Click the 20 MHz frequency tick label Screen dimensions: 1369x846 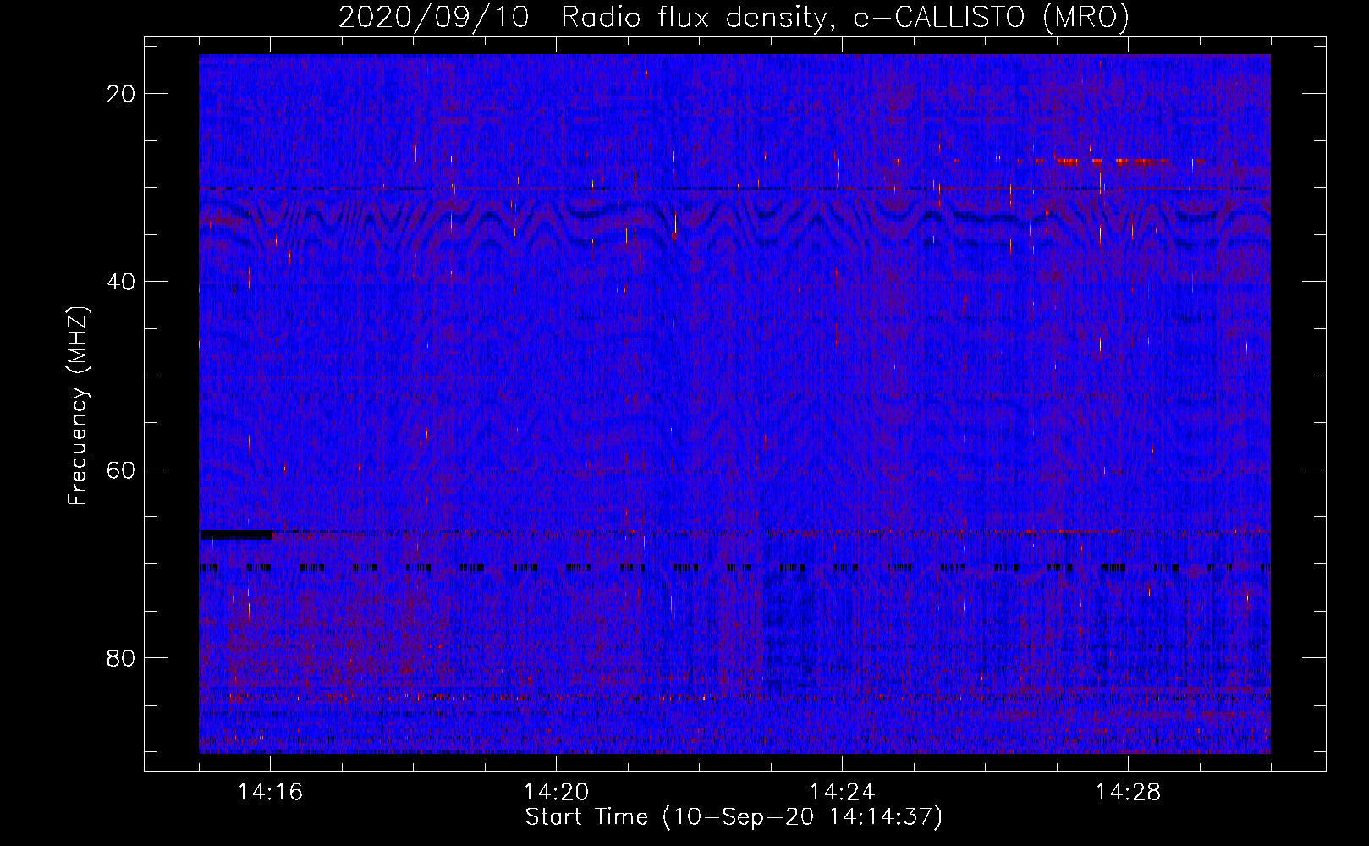coord(122,94)
